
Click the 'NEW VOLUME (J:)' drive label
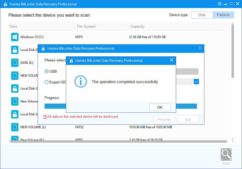pyautogui.click(x=33, y=127)
